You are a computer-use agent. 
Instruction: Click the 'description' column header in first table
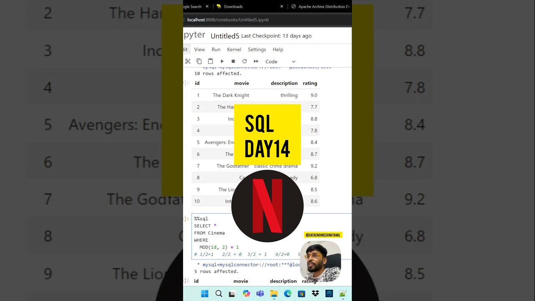[284, 83]
